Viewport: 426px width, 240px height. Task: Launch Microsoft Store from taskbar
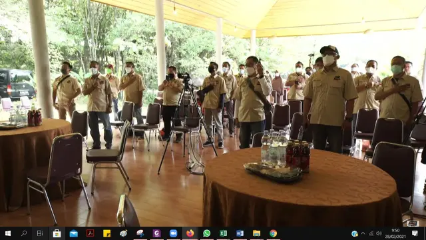coord(57,233)
